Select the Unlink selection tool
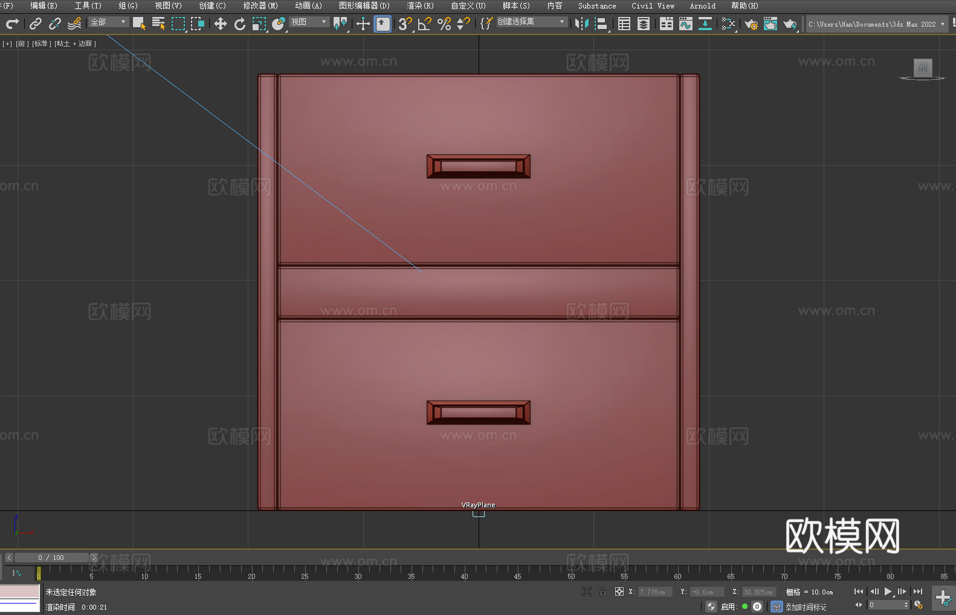The height and width of the screenshot is (615, 956). 55,24
